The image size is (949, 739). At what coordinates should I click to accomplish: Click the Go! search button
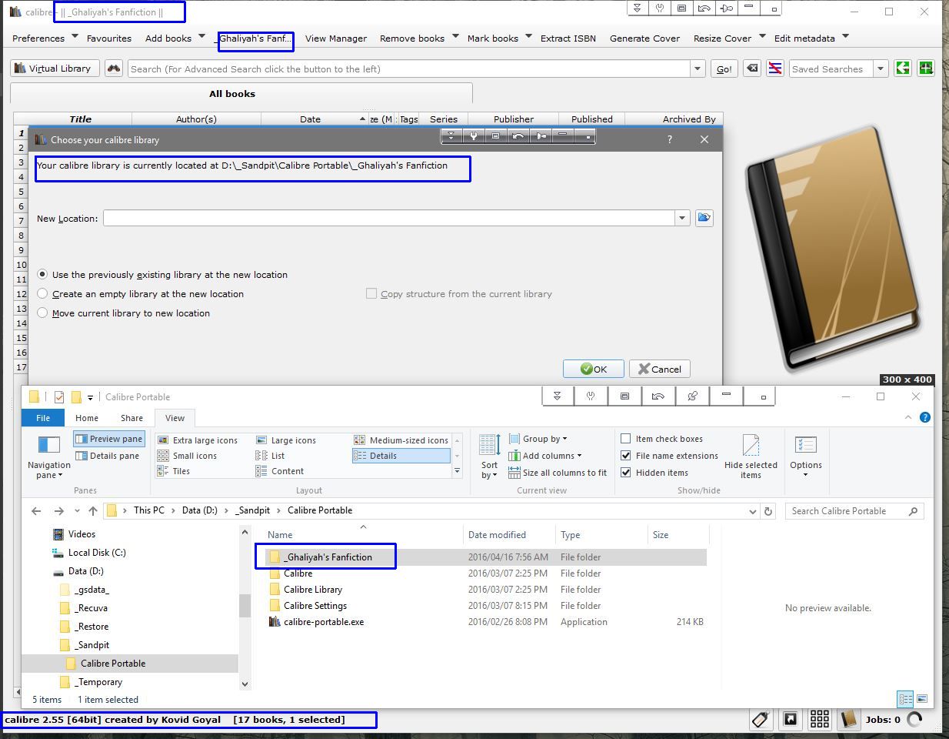[x=724, y=69]
